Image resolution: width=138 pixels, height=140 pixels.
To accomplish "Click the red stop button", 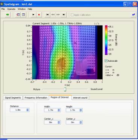I will coord(39,15).
